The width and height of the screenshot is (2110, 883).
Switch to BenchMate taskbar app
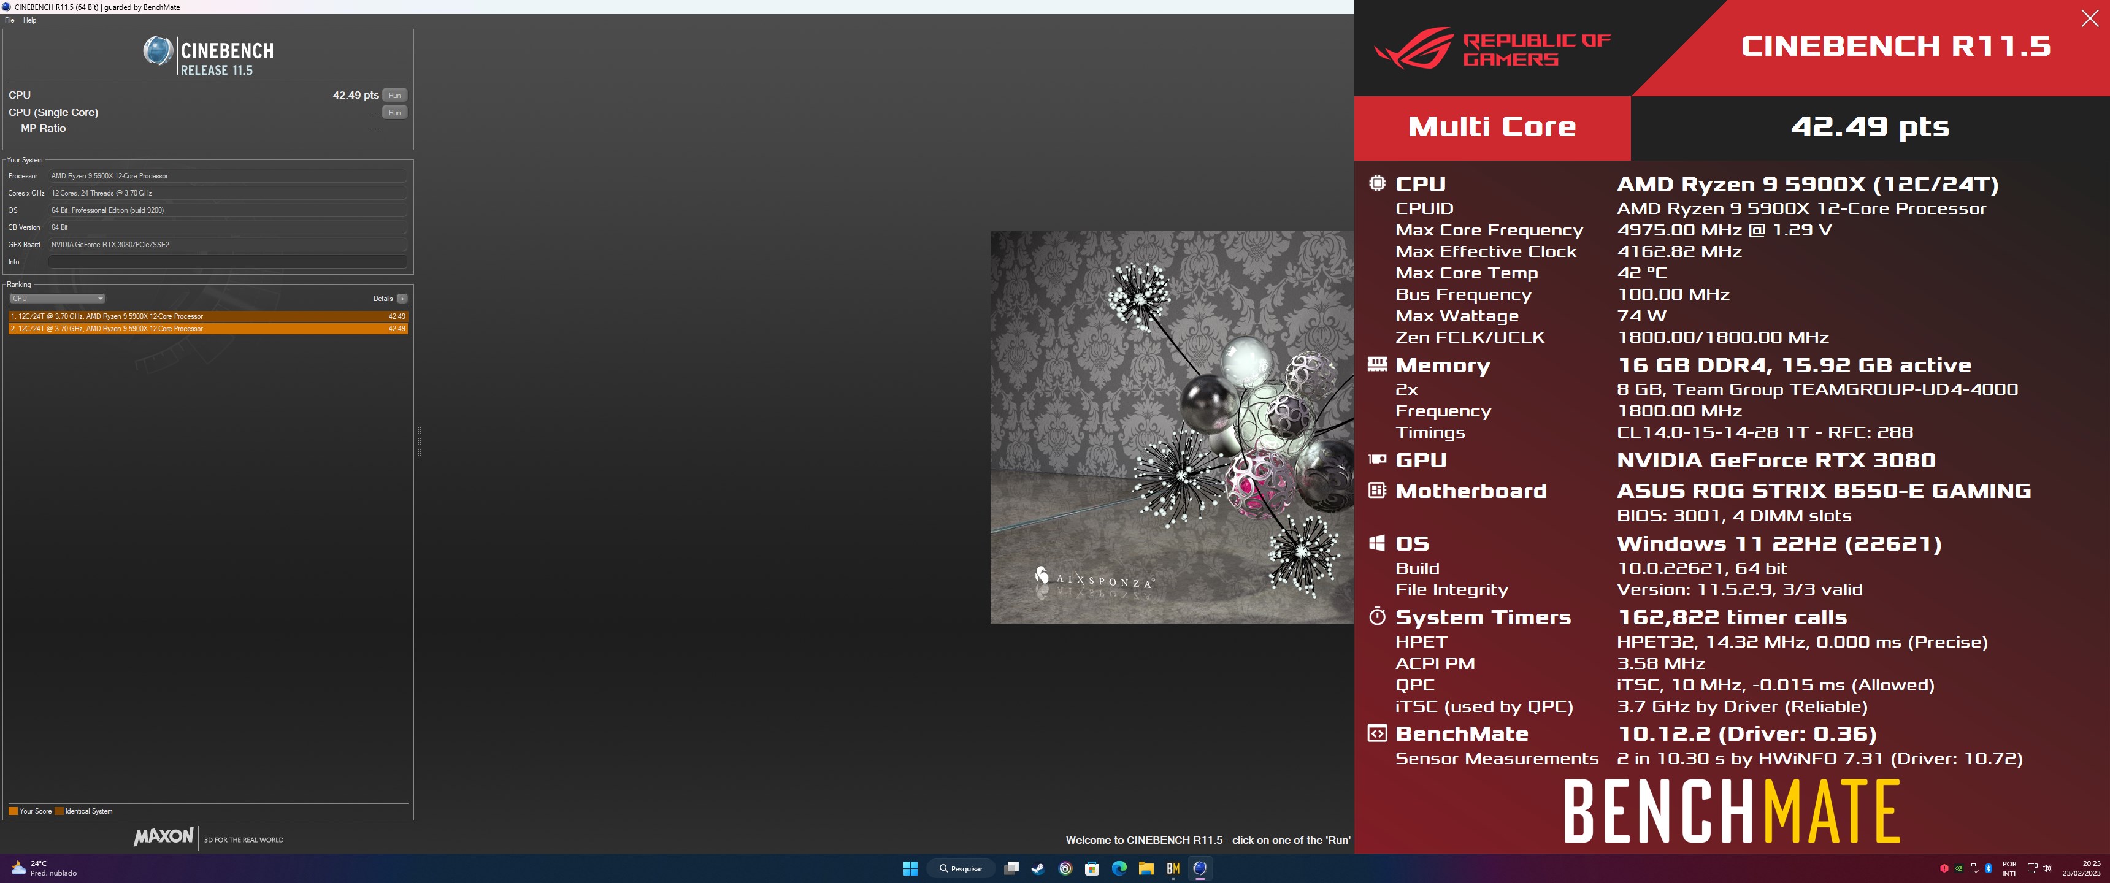click(x=1173, y=868)
